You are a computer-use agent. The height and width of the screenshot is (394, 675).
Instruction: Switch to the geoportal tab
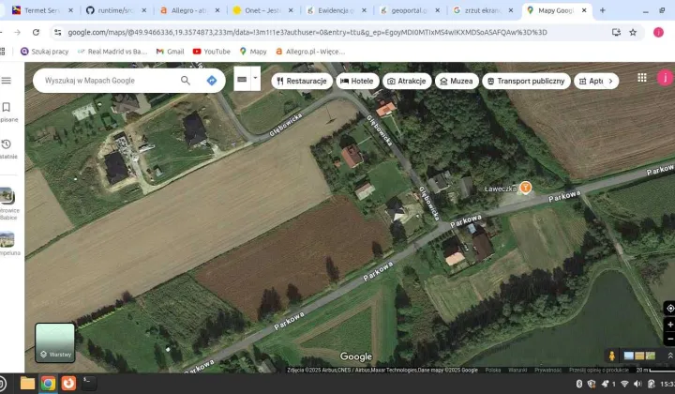point(409,10)
